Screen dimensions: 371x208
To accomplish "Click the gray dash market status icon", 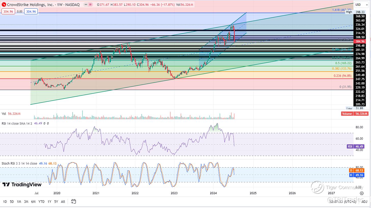I will click(86, 5).
